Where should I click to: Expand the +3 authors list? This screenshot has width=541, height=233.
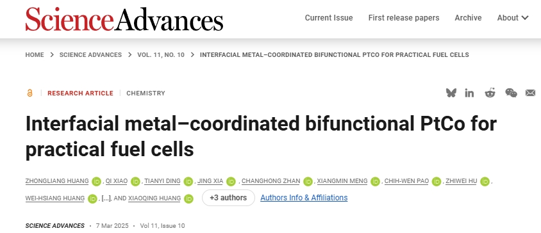coord(228,198)
